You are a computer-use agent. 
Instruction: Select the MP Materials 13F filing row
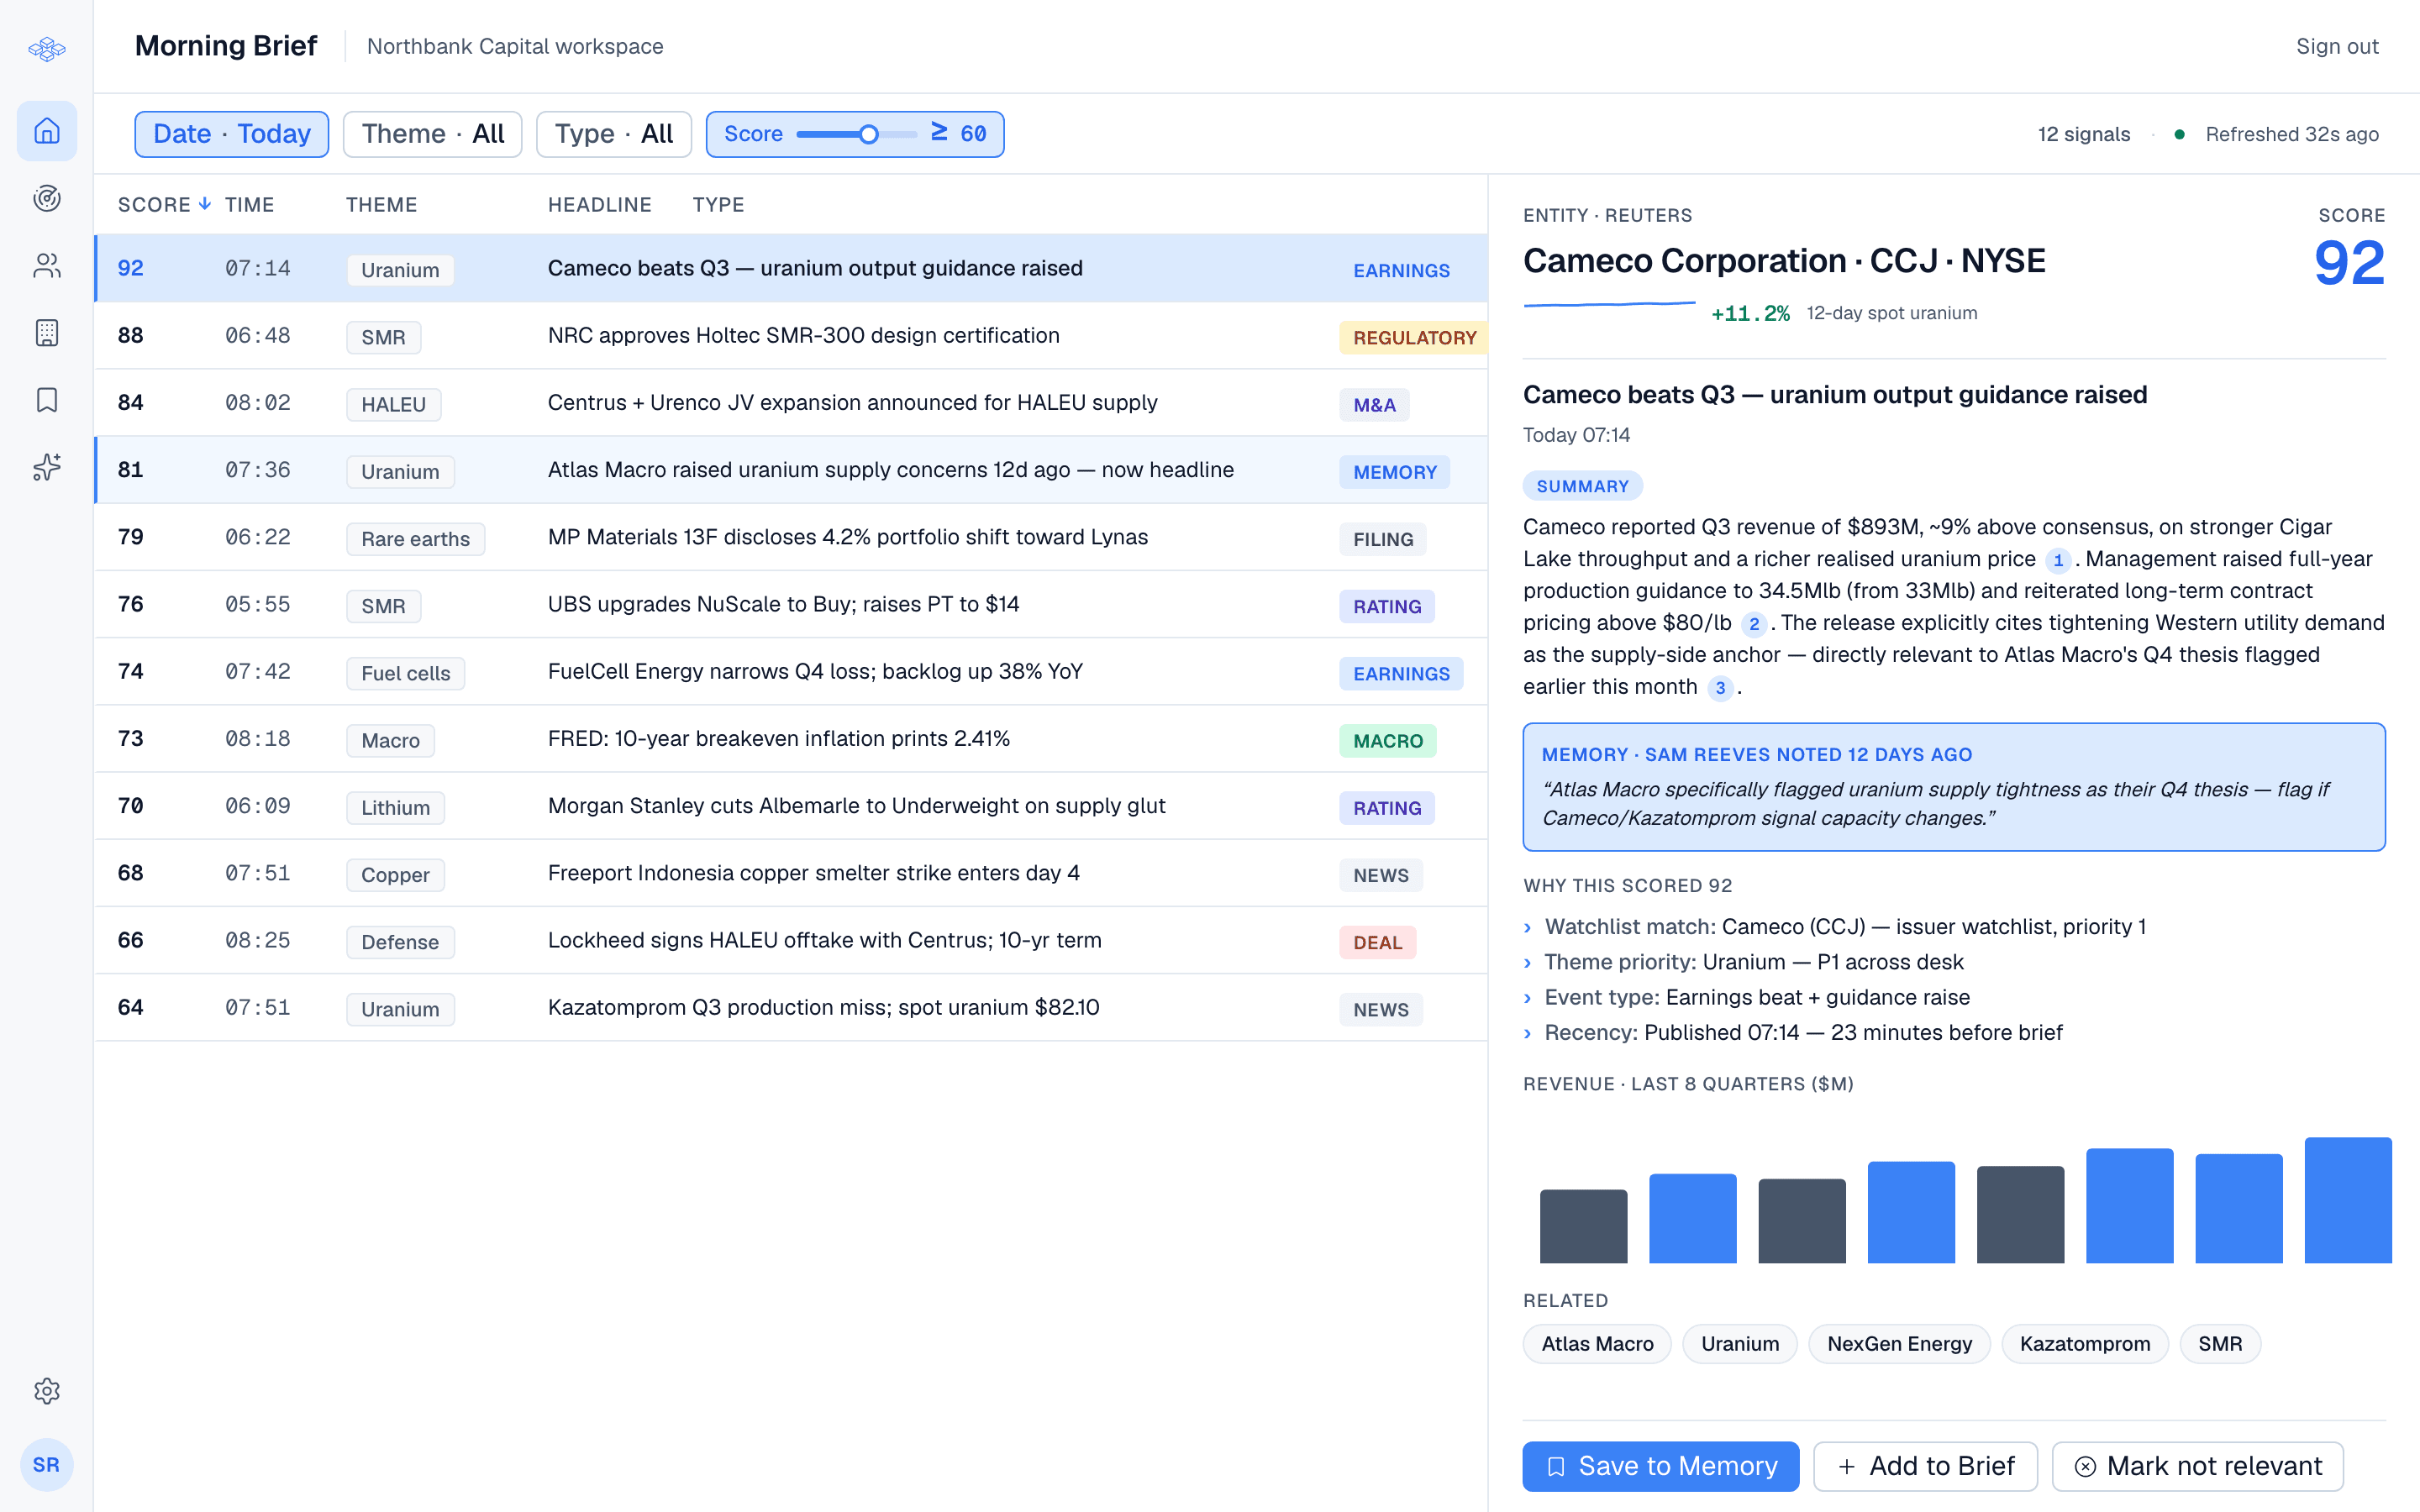(x=791, y=537)
